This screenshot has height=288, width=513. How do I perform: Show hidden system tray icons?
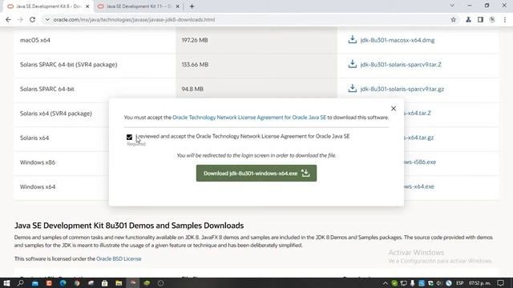click(x=385, y=283)
